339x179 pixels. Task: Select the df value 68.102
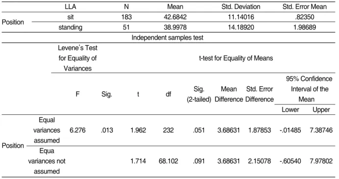pyautogui.click(x=168, y=161)
